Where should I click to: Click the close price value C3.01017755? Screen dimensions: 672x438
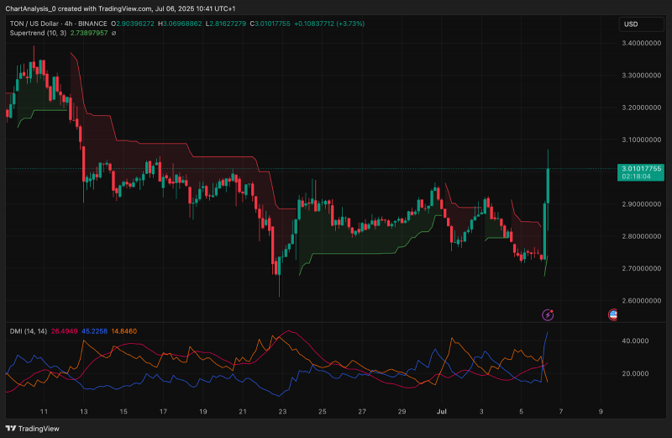pyautogui.click(x=270, y=24)
